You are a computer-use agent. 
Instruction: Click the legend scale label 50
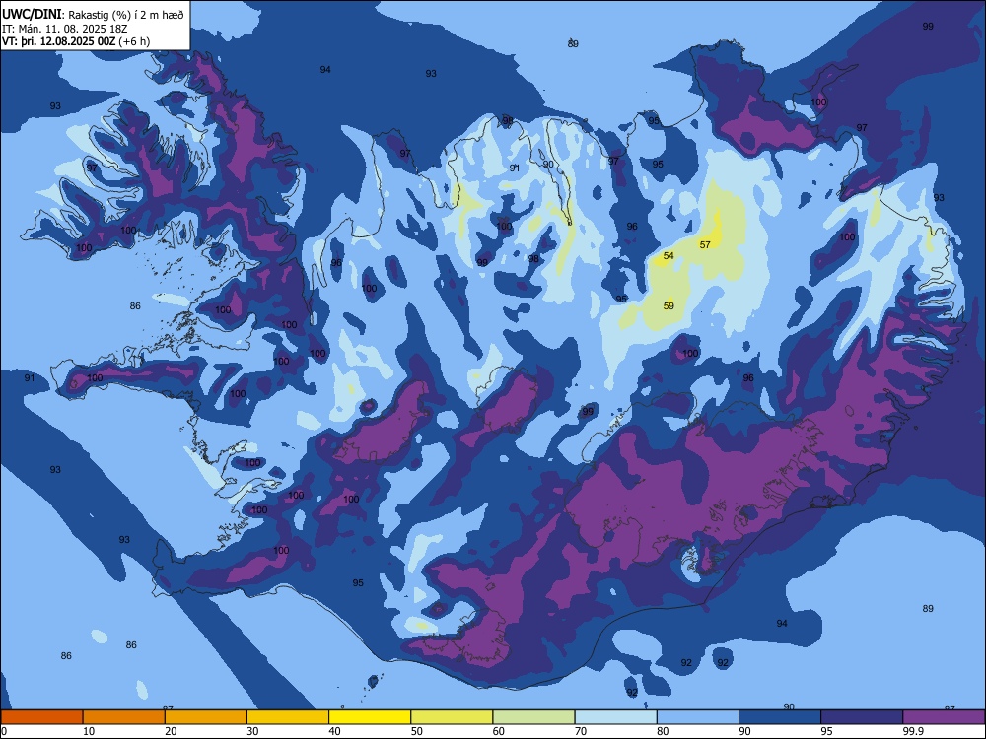[416, 731]
